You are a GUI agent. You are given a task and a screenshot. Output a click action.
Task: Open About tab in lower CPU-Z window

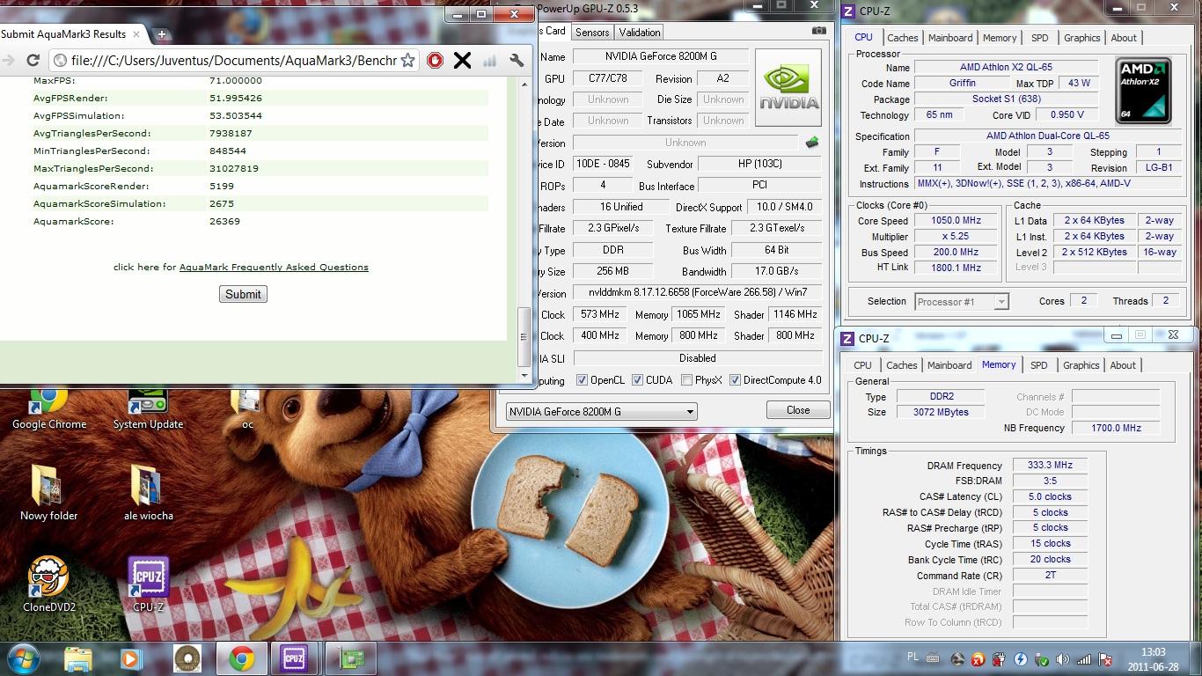pos(1123,365)
